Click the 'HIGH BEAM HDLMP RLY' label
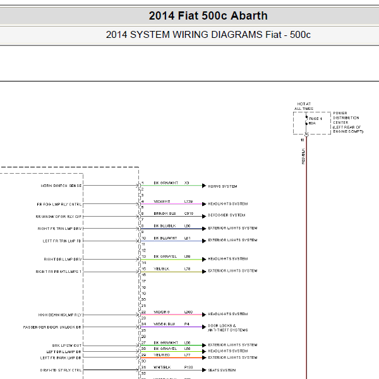Image resolution: width=379 pixels, height=379 pixels. pos(60,315)
